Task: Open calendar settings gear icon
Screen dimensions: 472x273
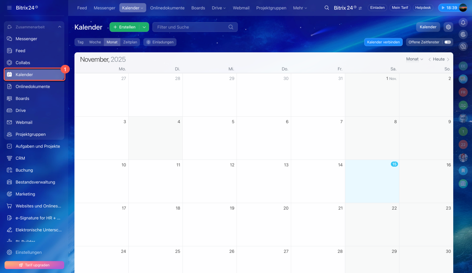Action: tap(448, 27)
